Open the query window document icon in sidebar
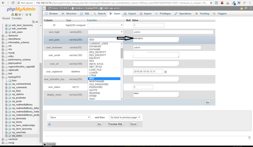Viewport: 253px width, 147px height. (23, 14)
